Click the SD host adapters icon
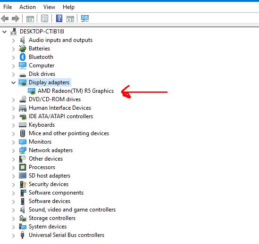This screenshot has height=244, width=259. [23, 176]
